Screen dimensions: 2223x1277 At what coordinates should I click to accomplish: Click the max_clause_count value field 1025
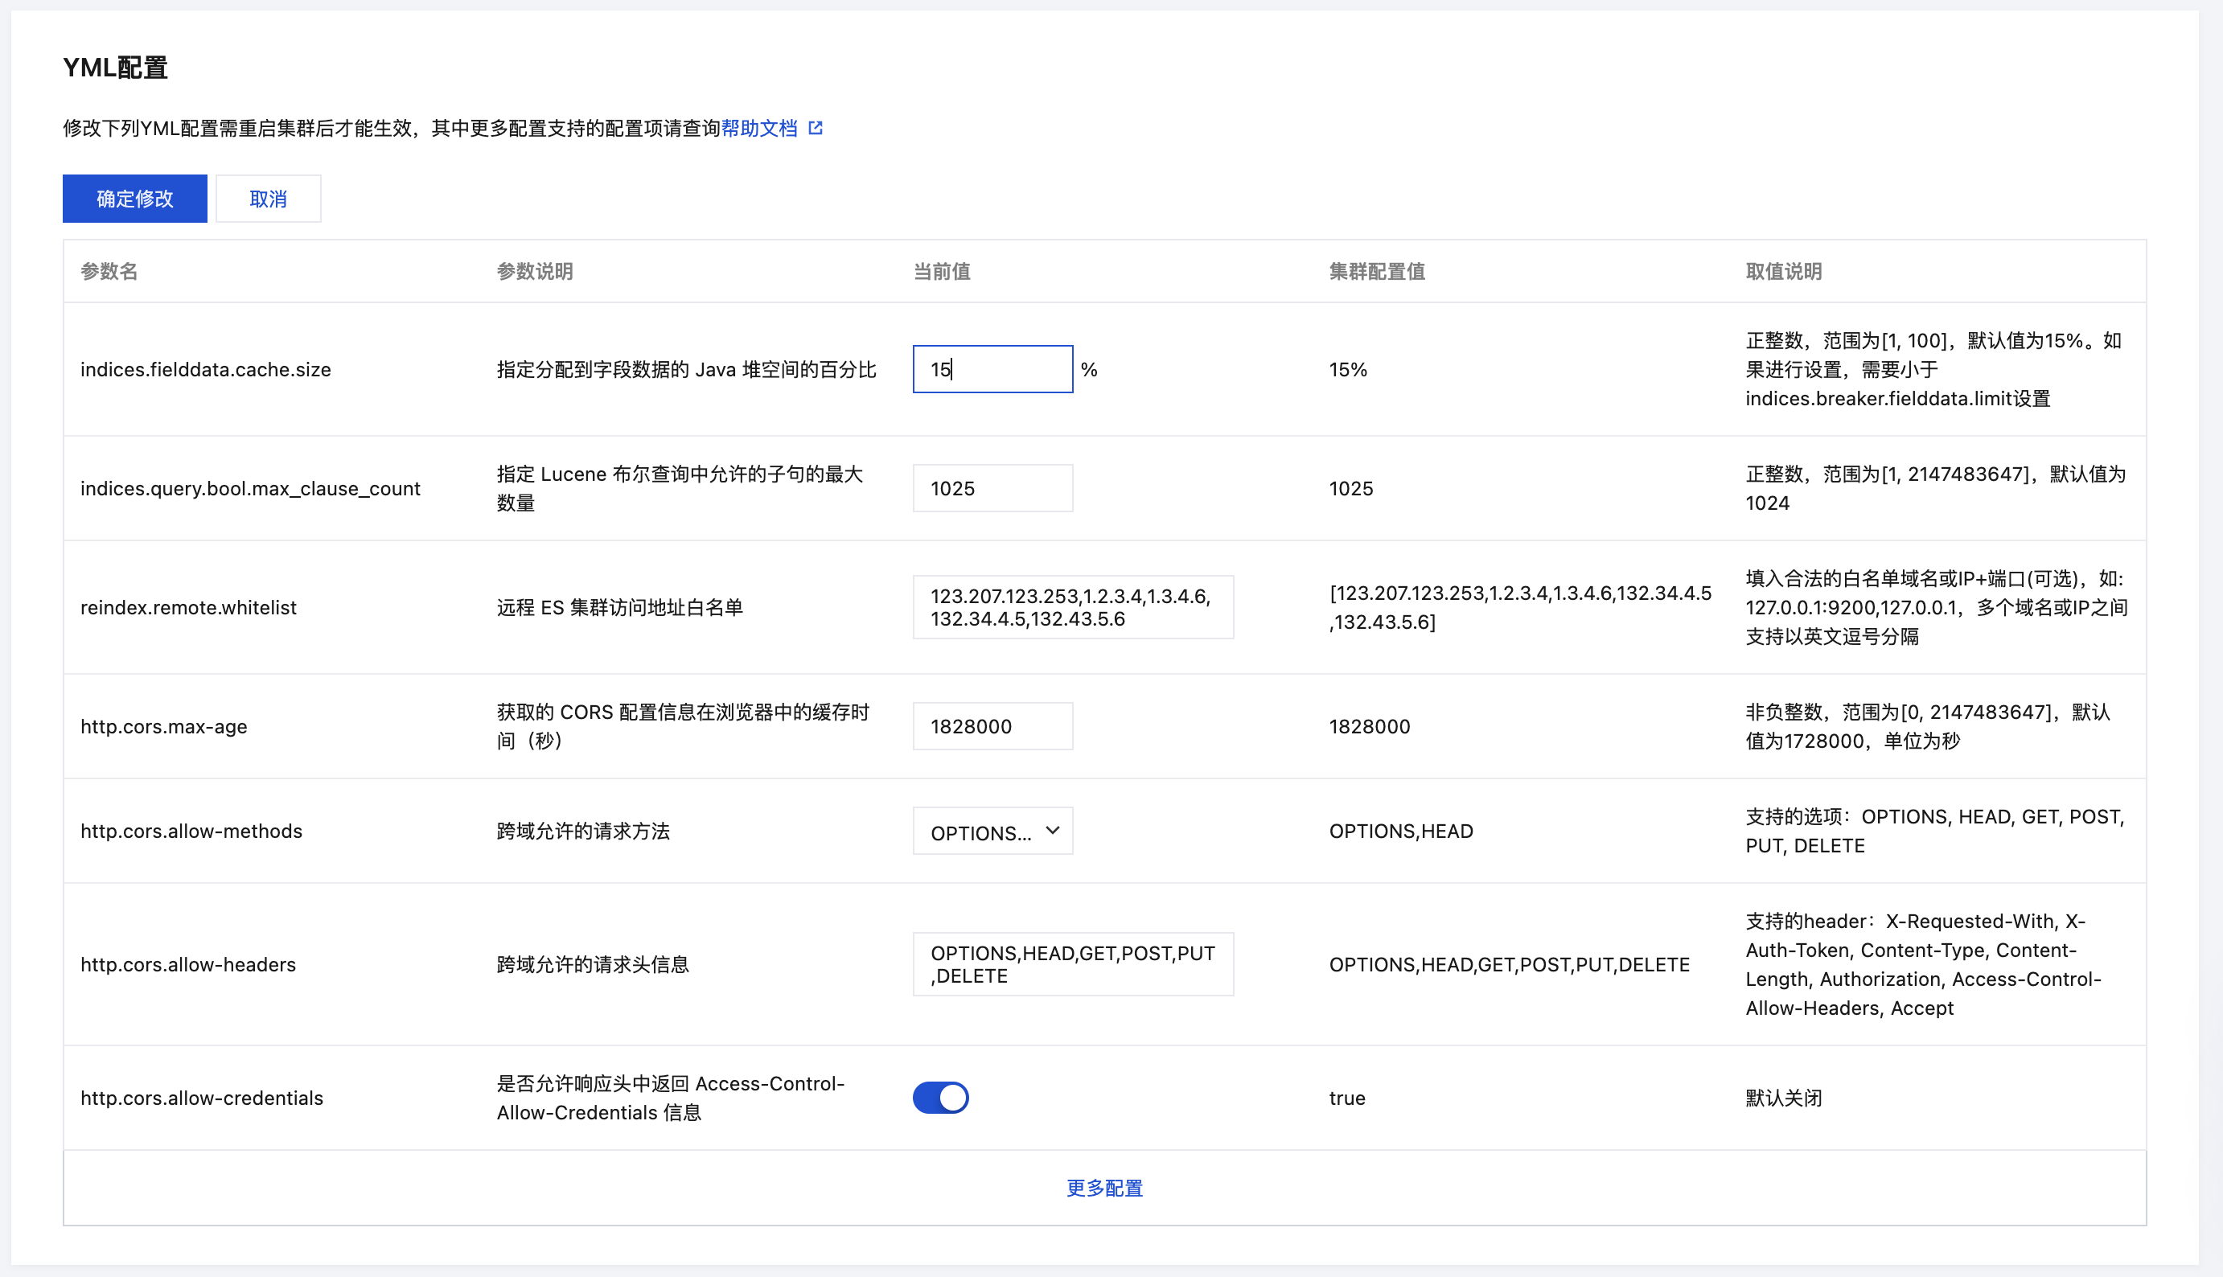click(x=992, y=488)
